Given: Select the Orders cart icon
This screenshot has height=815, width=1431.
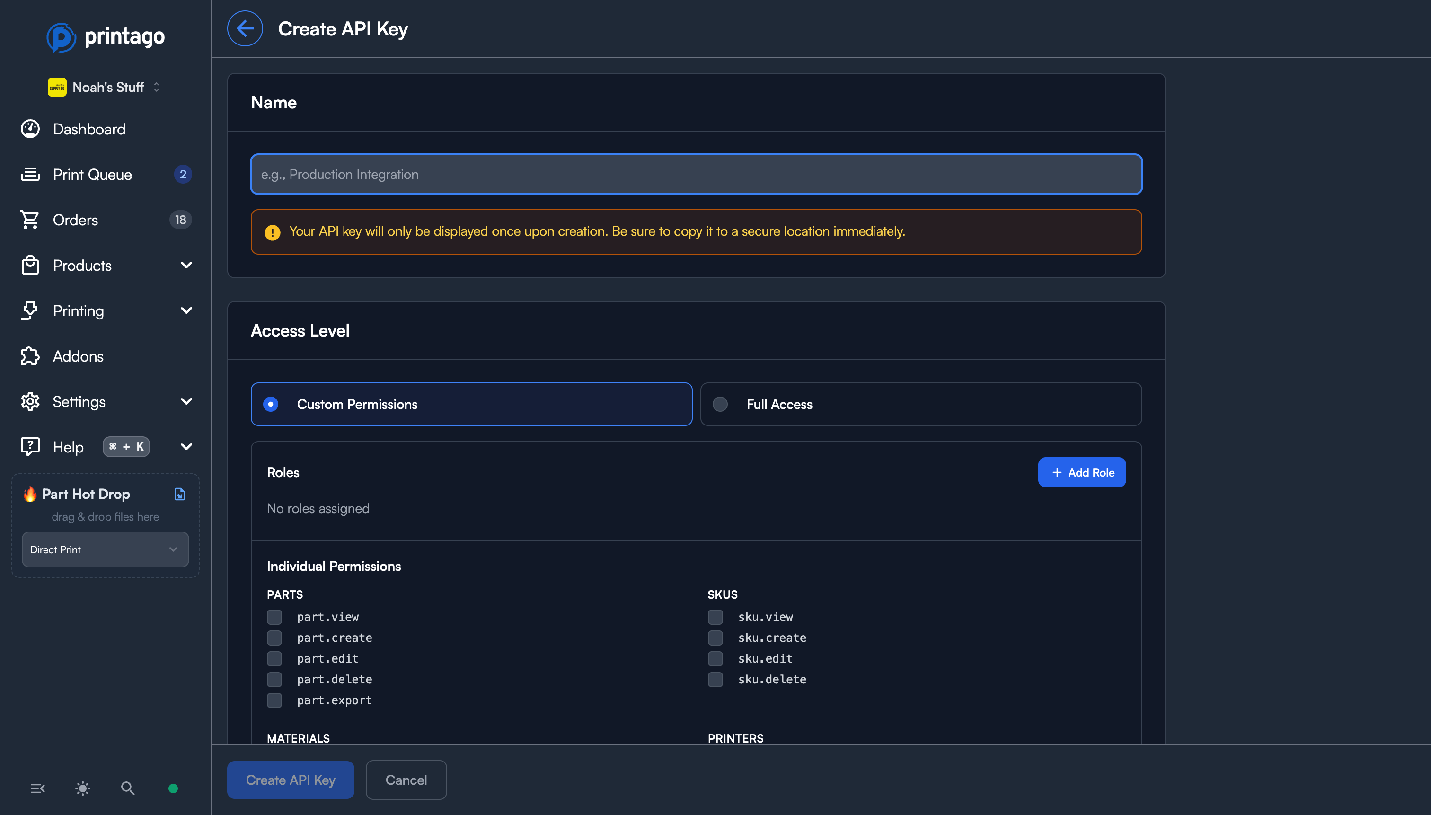Looking at the screenshot, I should [x=30, y=220].
